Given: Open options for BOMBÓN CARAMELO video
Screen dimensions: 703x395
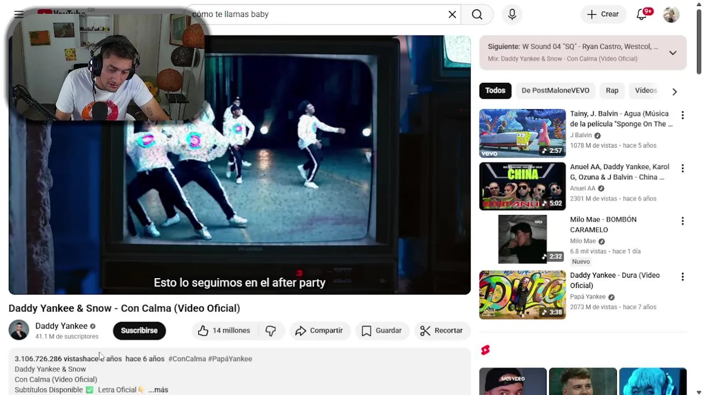Looking at the screenshot, I should [682, 221].
